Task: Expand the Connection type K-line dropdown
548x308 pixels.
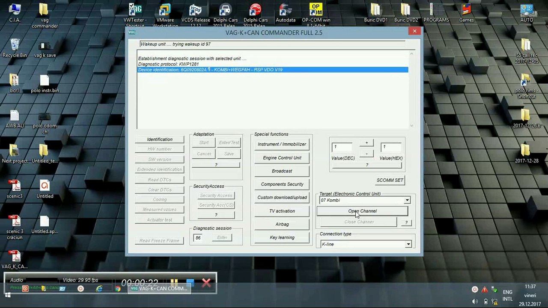Action: 408,244
